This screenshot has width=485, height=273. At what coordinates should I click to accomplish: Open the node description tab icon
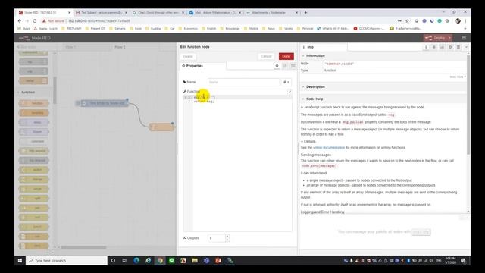[x=285, y=66]
